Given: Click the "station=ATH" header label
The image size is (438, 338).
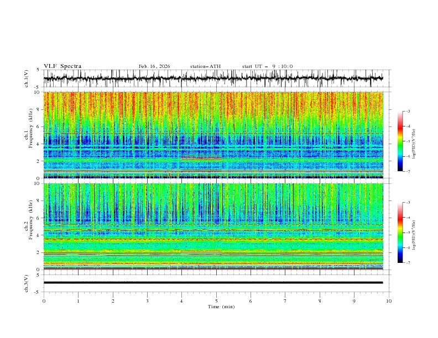Looking at the screenshot, I should [205, 66].
